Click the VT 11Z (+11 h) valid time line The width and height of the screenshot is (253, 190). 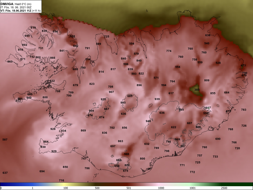coord(20,11)
